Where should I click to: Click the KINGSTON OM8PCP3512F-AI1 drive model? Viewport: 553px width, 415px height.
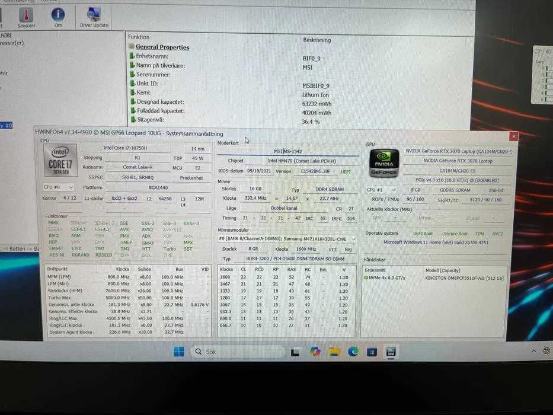pyautogui.click(x=465, y=278)
